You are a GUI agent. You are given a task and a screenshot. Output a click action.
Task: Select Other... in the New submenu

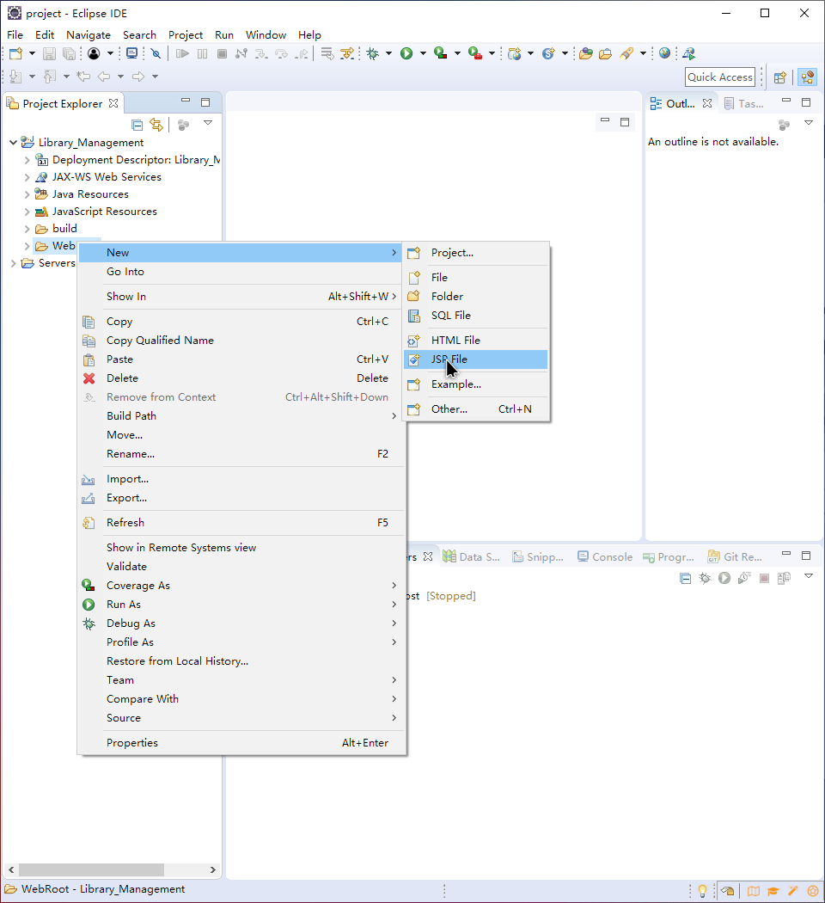(476, 409)
